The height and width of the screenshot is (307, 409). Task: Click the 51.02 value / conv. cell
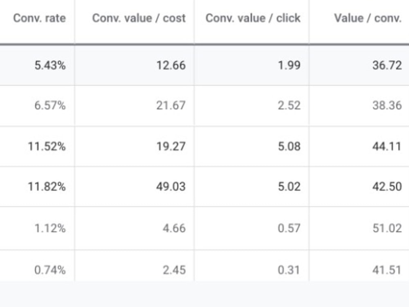click(387, 228)
